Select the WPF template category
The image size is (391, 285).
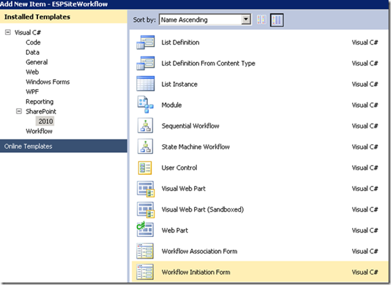[32, 92]
